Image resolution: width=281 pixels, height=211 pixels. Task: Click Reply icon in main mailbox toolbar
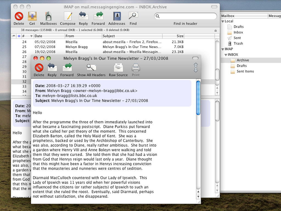pyautogui.click(x=83, y=16)
